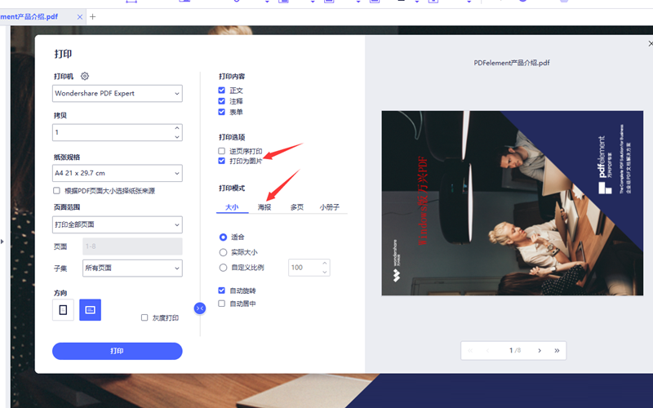Viewport: 653px width, 408px height.
Task: Open a new tab with plus icon
Action: (92, 16)
